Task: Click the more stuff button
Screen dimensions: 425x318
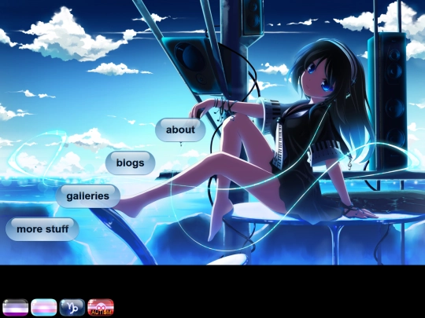Action: (42, 229)
